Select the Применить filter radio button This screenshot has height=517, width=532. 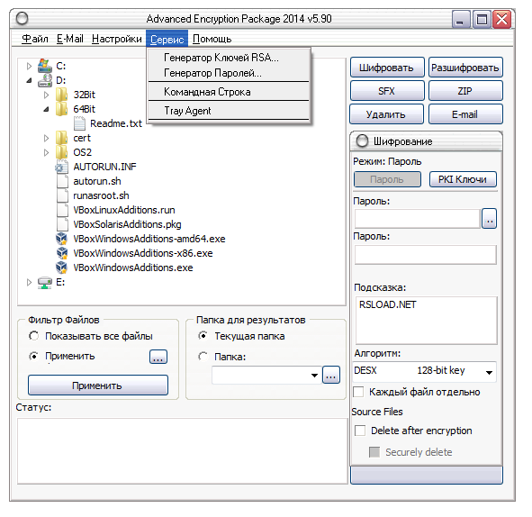click(x=33, y=356)
